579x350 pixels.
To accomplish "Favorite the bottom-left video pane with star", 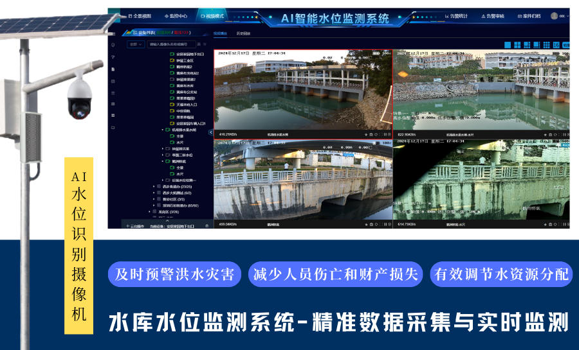I will coord(366,224).
